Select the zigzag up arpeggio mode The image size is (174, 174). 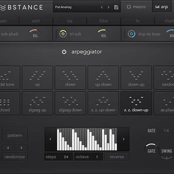pos(37,104)
